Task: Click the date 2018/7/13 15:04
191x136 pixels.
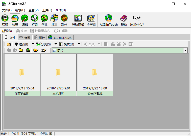Action: [22, 88]
